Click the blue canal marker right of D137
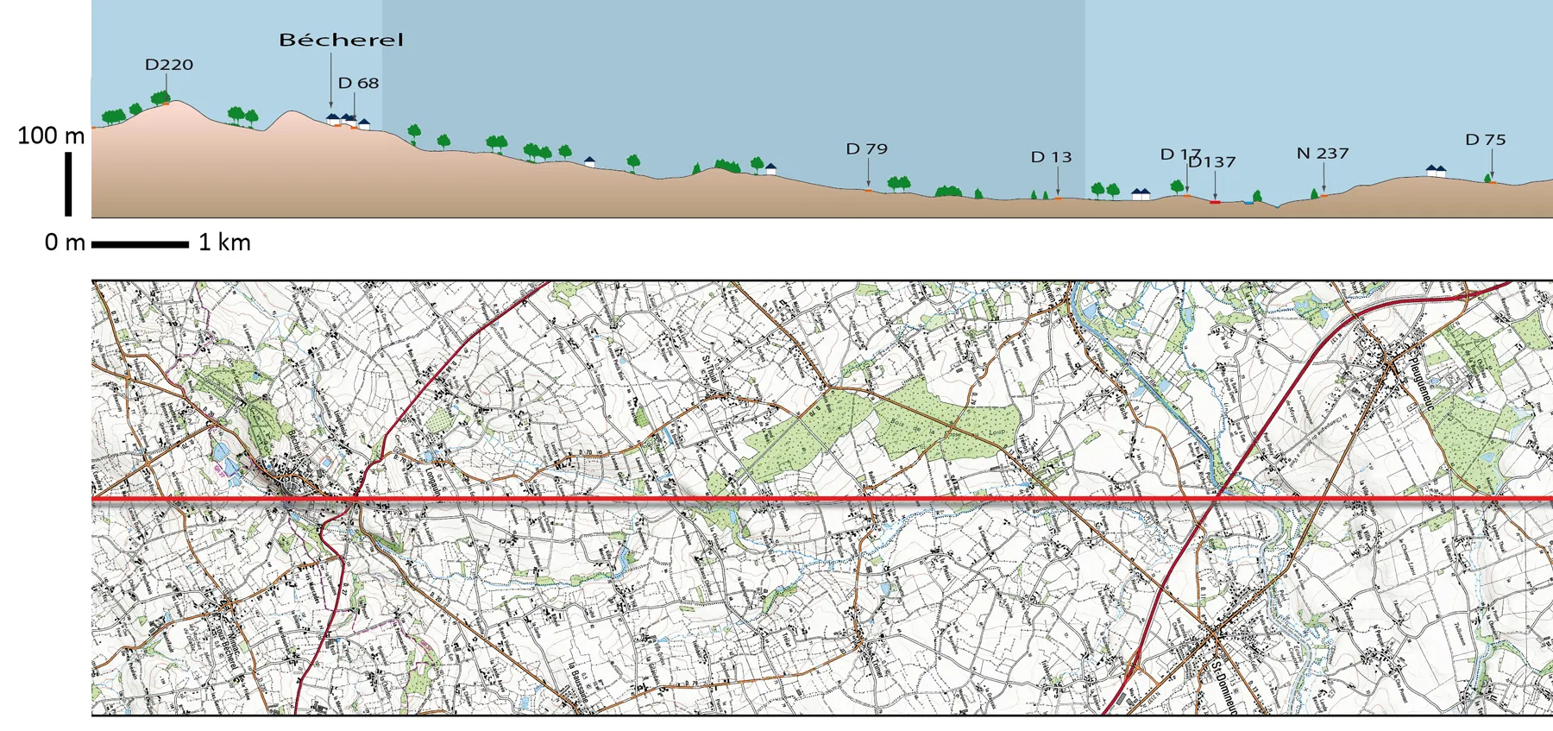This screenshot has width=1553, height=731. [x=1248, y=203]
